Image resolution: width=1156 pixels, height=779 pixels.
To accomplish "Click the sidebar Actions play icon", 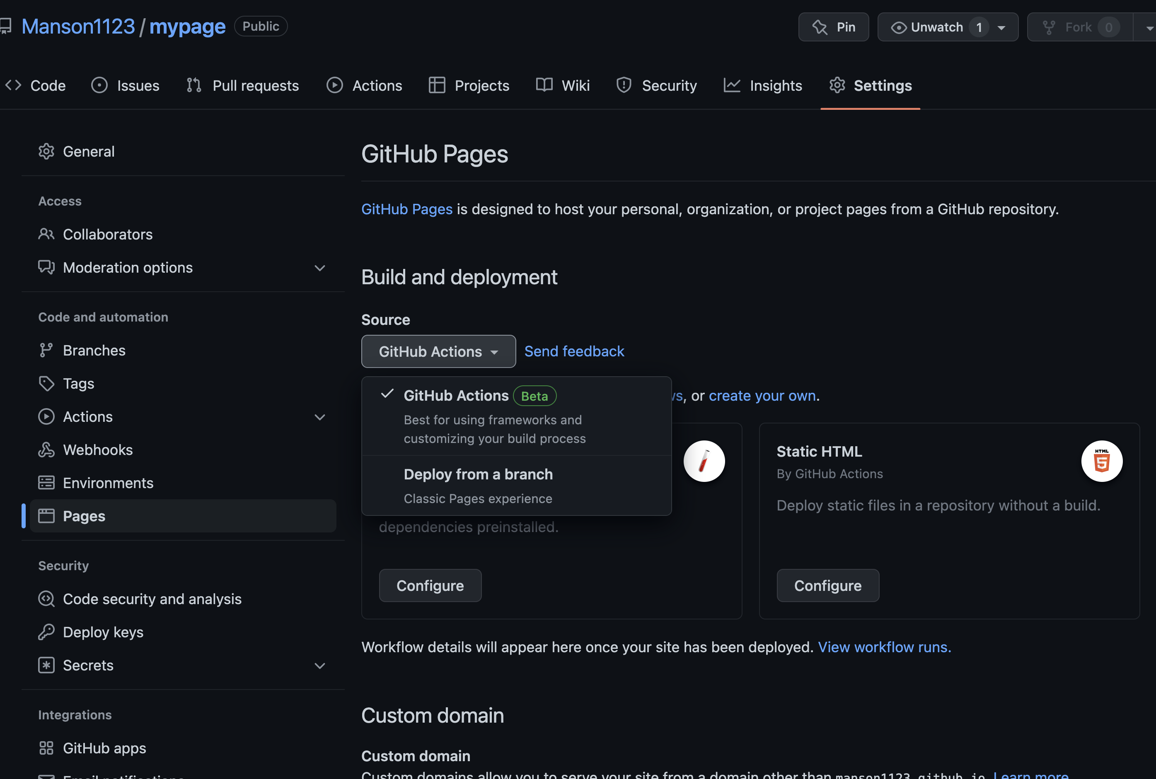I will (46, 417).
